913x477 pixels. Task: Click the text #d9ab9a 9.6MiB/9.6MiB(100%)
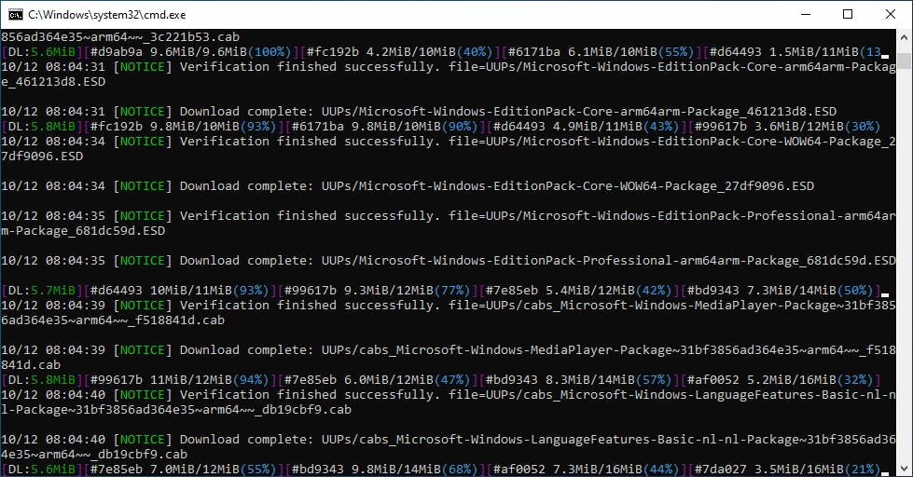click(190, 52)
